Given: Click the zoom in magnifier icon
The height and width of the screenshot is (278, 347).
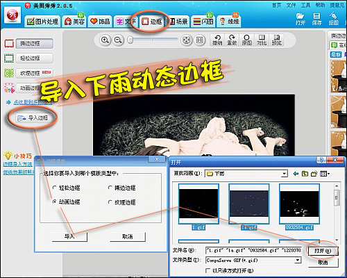Looking at the screenshot, I should point(105,40).
